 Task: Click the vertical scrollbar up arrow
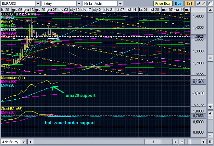[210, 10]
